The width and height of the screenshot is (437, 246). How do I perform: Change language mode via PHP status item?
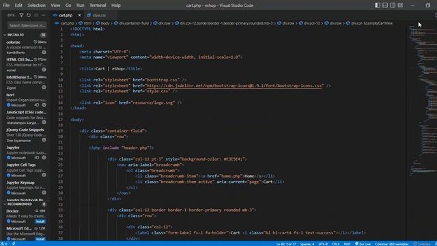[347, 244]
